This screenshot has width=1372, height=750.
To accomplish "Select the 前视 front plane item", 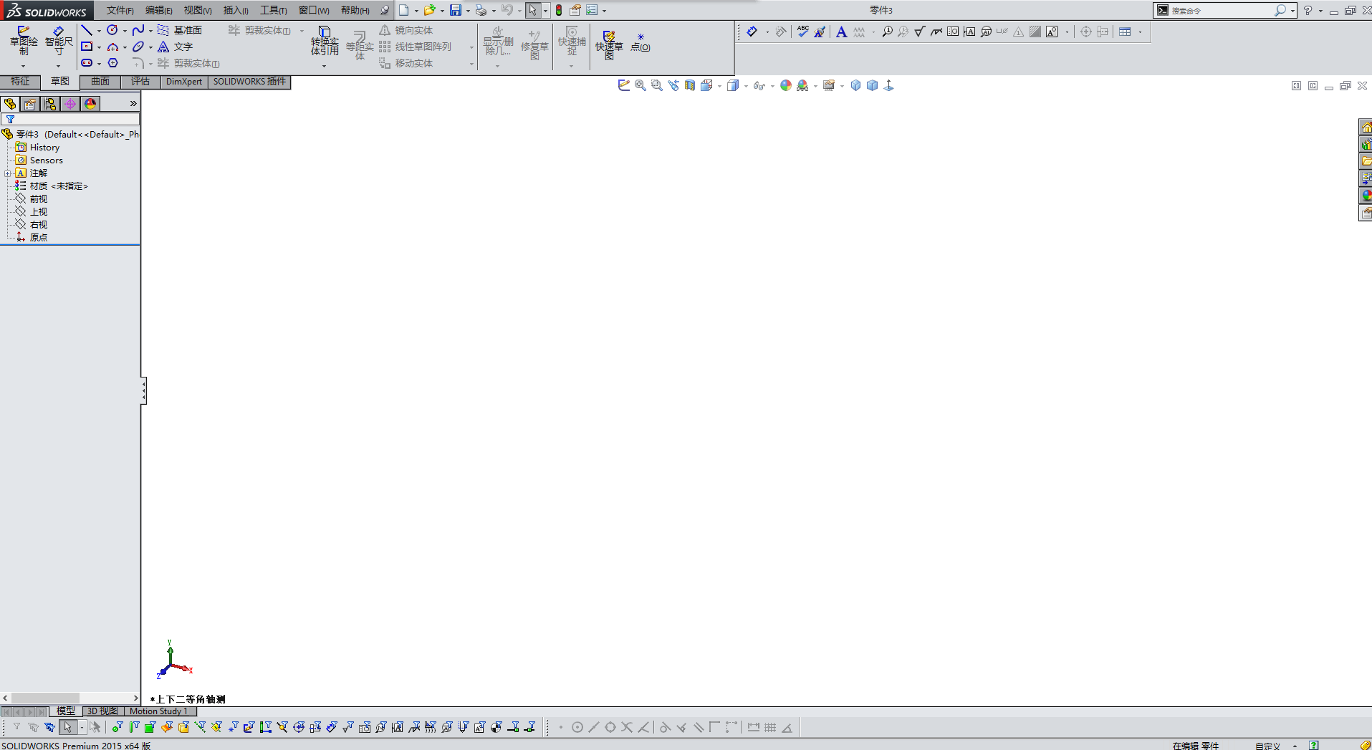I will 32,199.
